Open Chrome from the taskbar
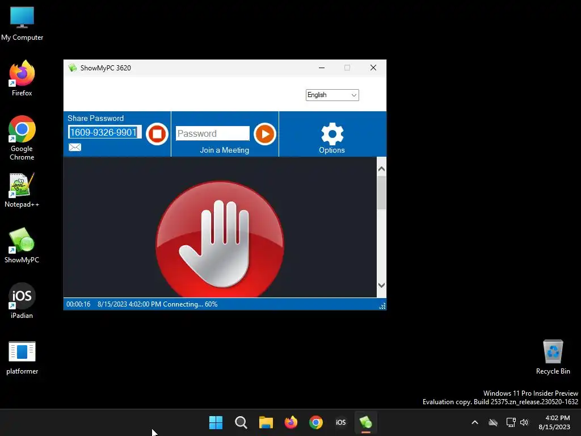 point(316,422)
